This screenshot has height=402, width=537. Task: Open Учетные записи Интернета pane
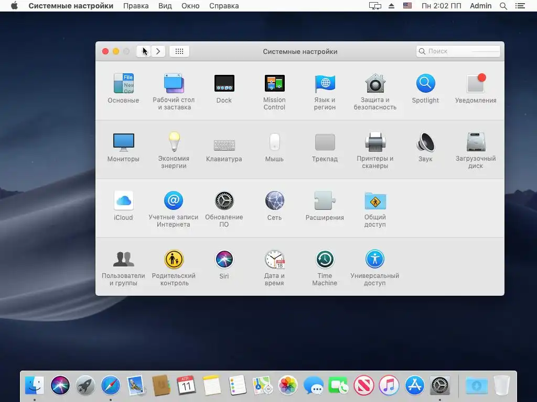[174, 209]
